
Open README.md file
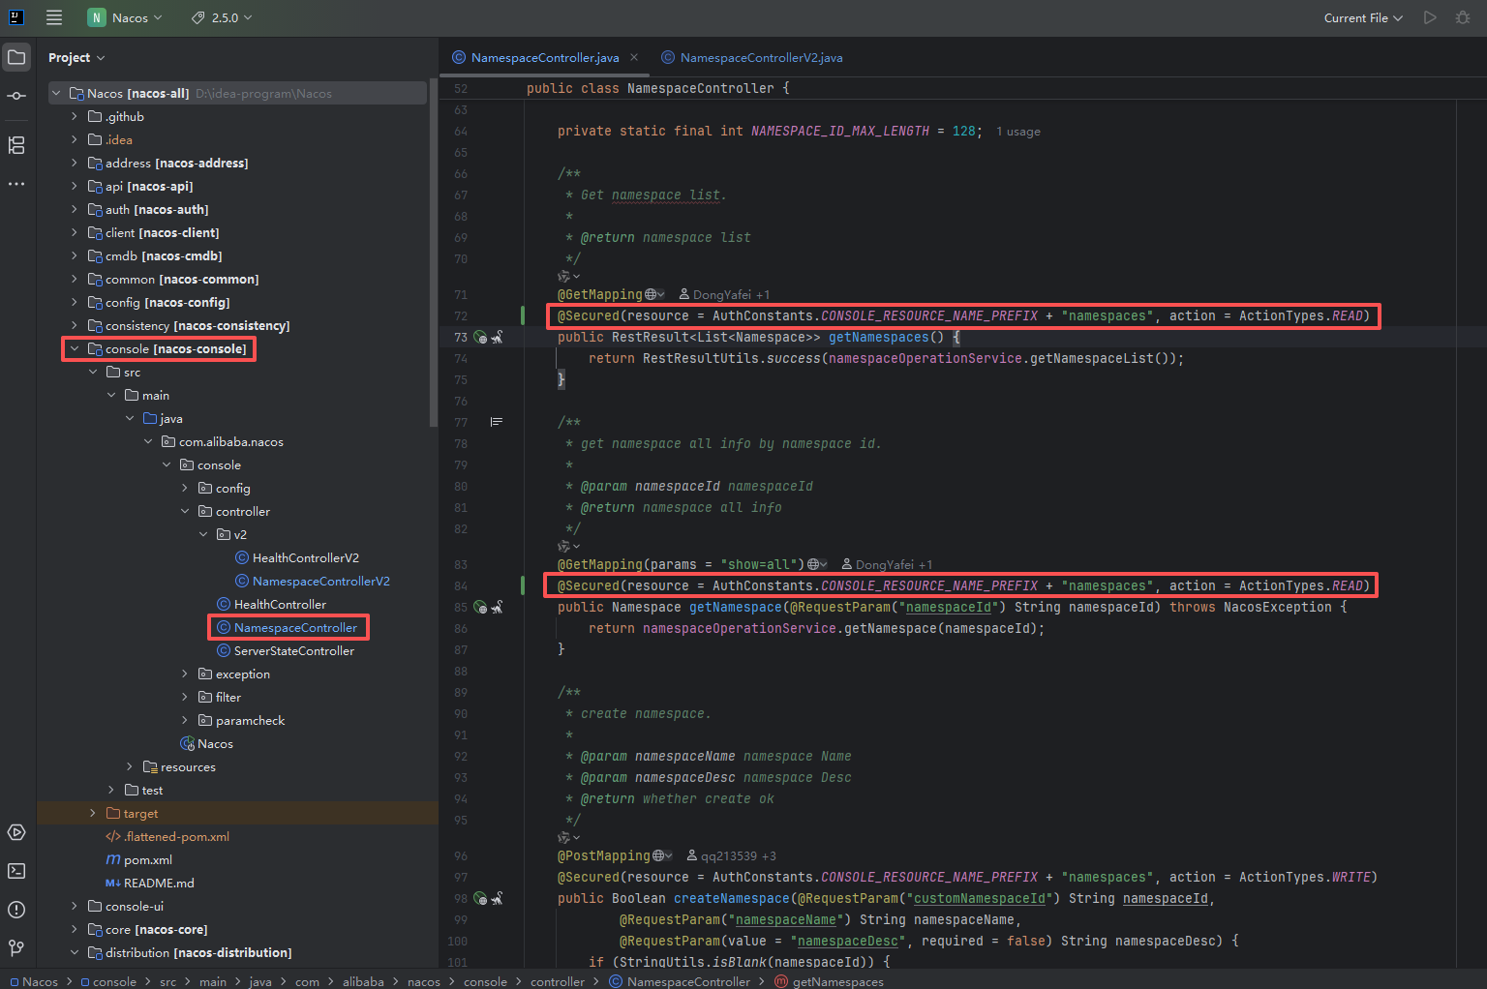point(150,884)
